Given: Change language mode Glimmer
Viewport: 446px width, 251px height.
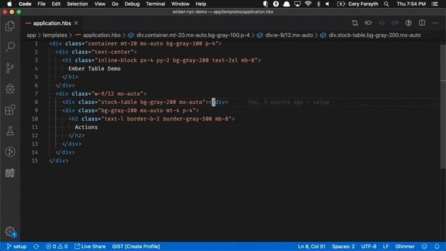Looking at the screenshot, I should click(405, 246).
